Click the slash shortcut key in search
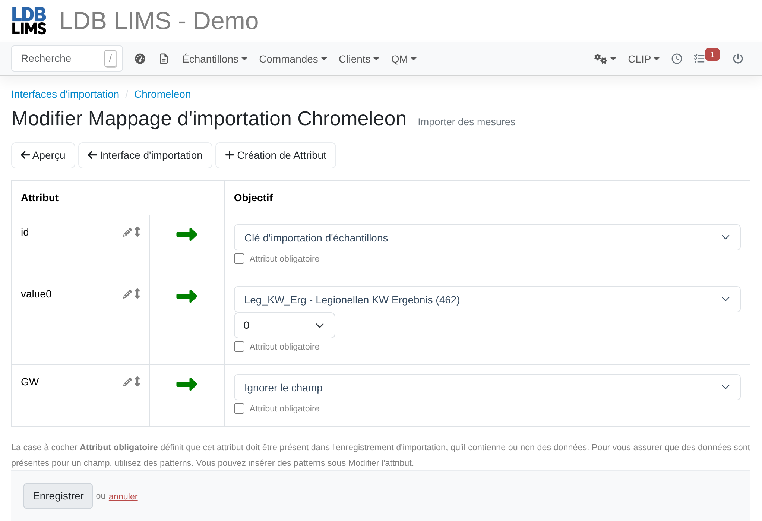The image size is (762, 521). point(110,59)
